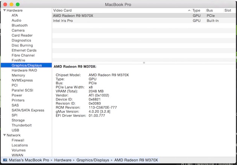
Task: Click the Built-In bus cell
Action: pos(213,21)
